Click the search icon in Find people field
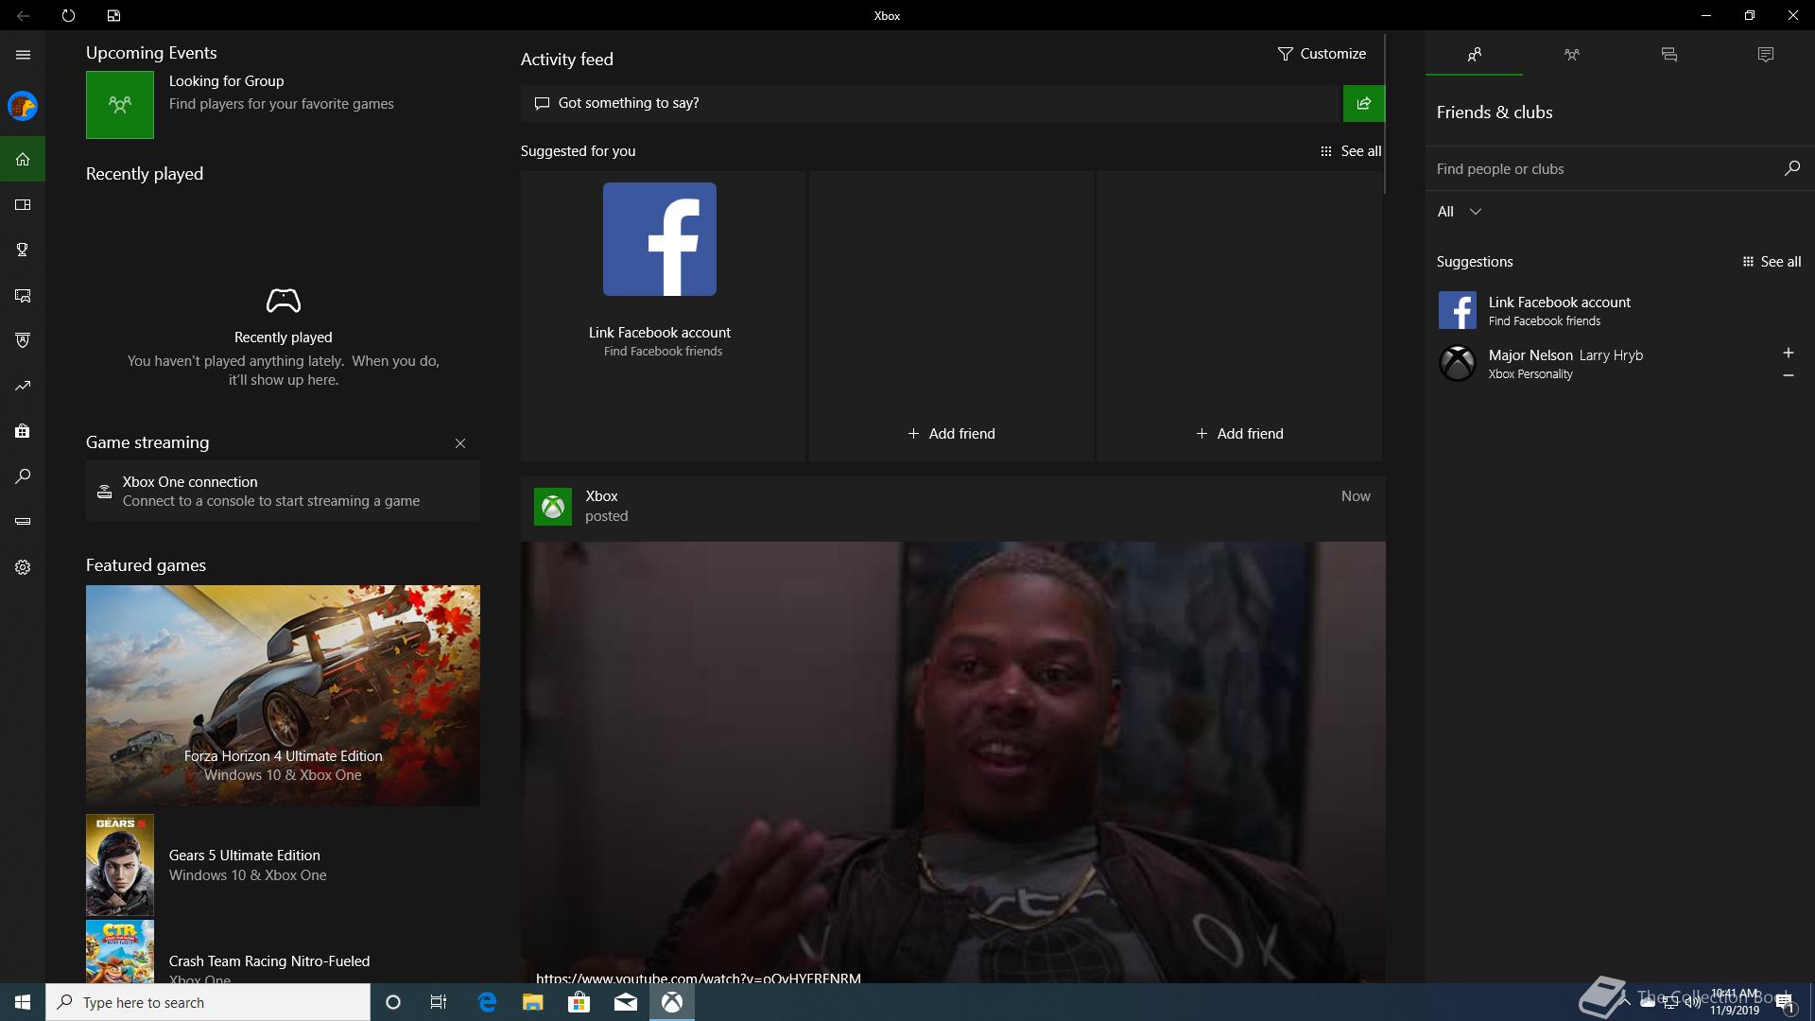The image size is (1815, 1021). (x=1791, y=168)
